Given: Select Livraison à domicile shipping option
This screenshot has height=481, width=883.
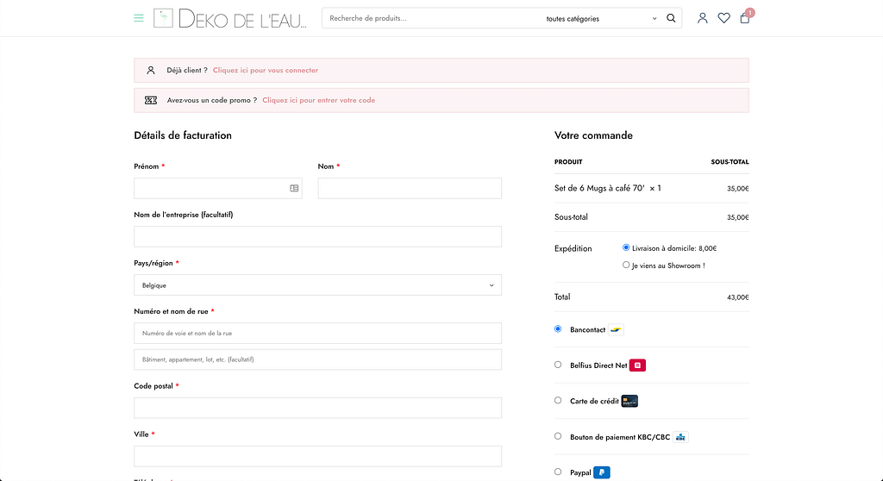Looking at the screenshot, I should point(626,247).
